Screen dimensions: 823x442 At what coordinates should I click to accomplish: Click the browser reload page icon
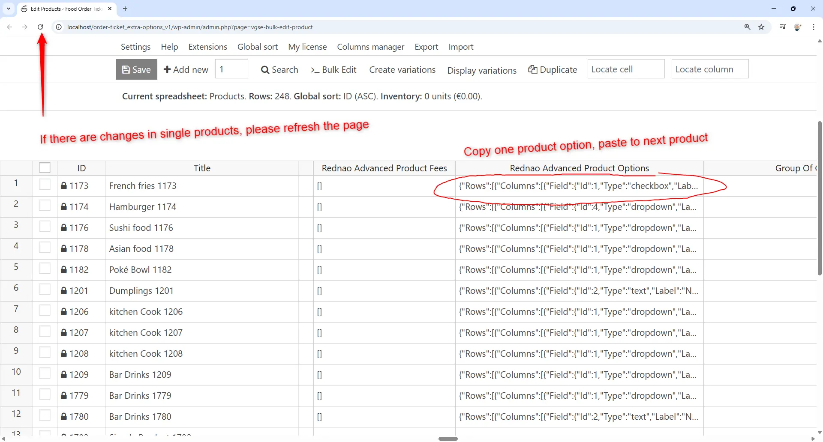coord(40,27)
